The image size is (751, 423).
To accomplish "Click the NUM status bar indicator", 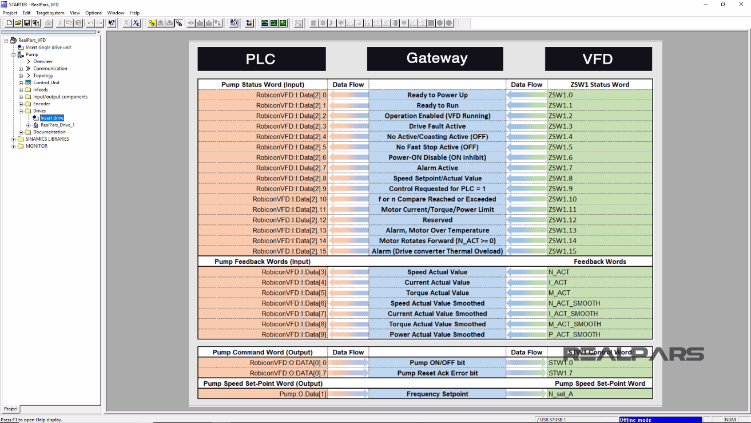I will tap(731, 420).
